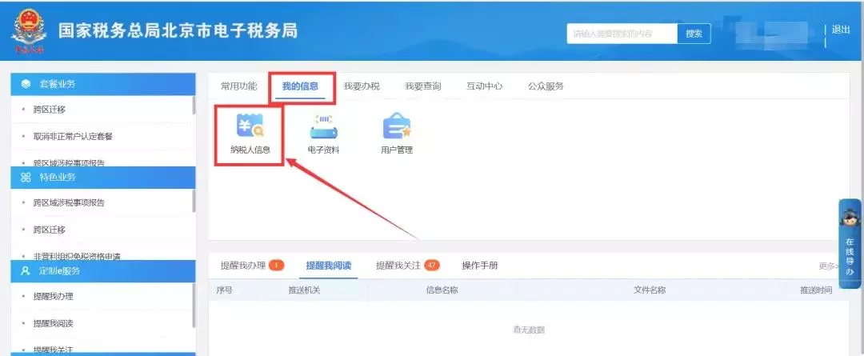The height and width of the screenshot is (356, 864).
Task: Click the 推送机关 column header
Action: pos(304,290)
